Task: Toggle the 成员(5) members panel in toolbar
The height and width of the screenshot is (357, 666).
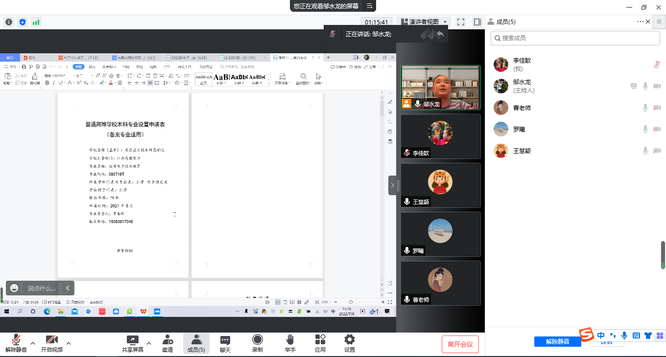Action: click(196, 343)
